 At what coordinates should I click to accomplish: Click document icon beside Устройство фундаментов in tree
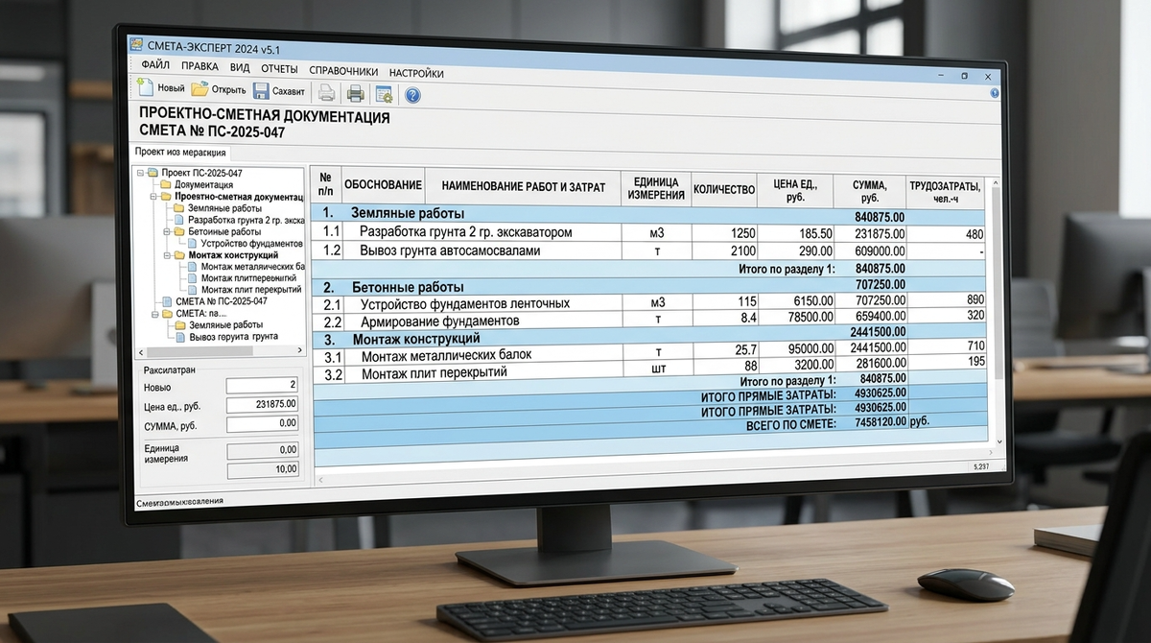193,243
